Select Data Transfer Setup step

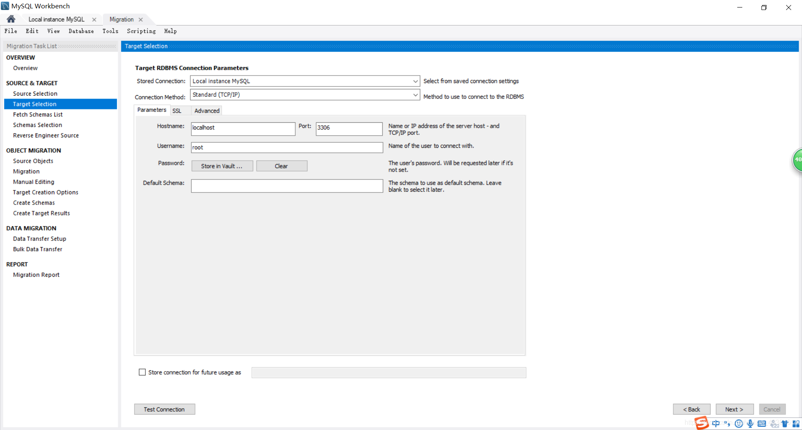[x=40, y=238]
